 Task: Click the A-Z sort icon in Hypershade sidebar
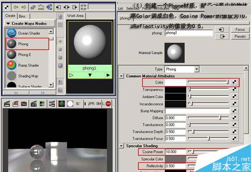60,82
